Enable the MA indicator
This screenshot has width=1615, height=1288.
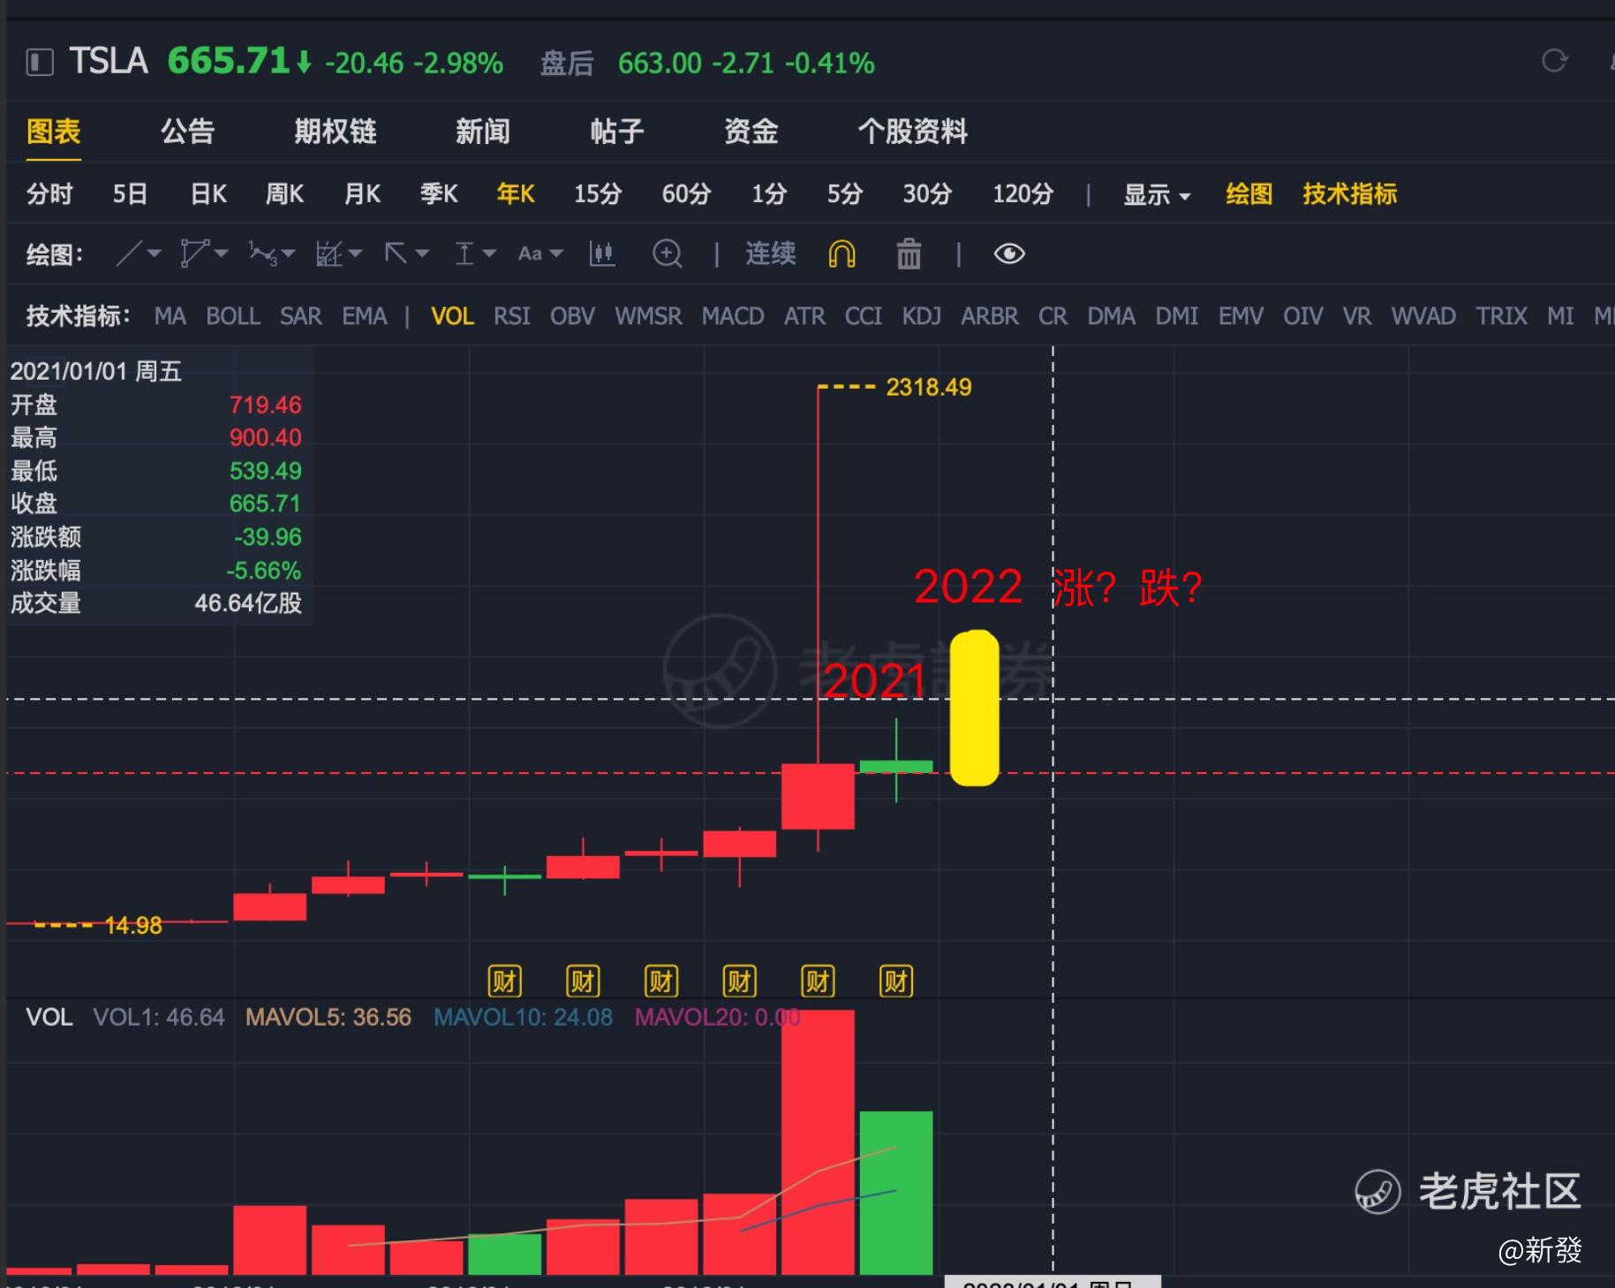tap(170, 316)
